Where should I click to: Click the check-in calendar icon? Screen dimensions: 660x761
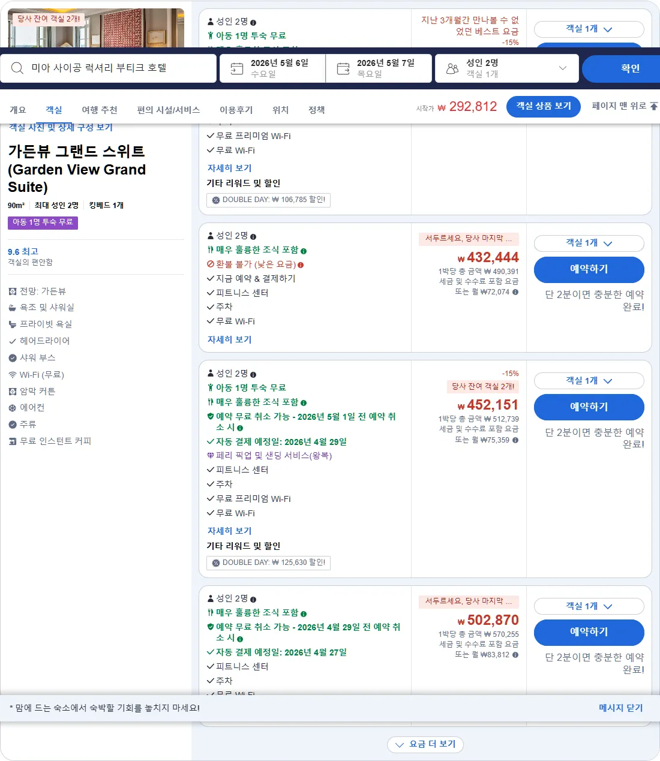tap(237, 69)
